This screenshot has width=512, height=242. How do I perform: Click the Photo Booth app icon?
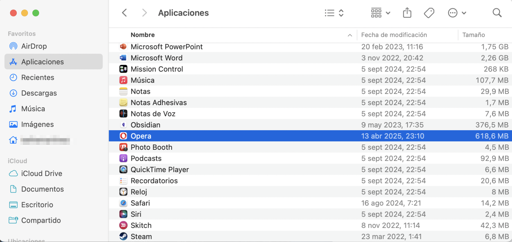[x=123, y=147]
